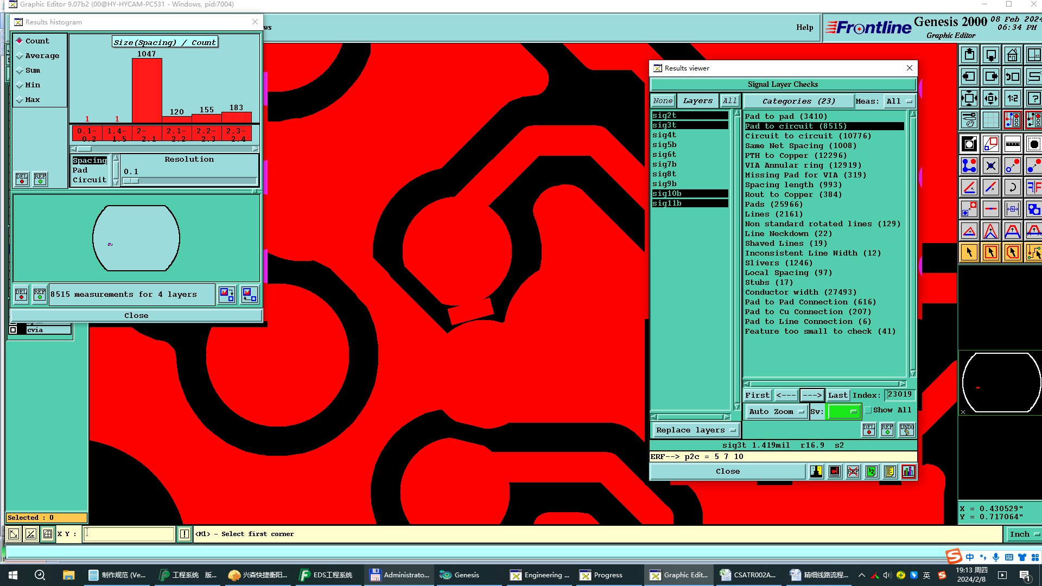This screenshot has height=586, width=1042.
Task: Click the 1:2 zoom scale icon
Action: point(1012,98)
